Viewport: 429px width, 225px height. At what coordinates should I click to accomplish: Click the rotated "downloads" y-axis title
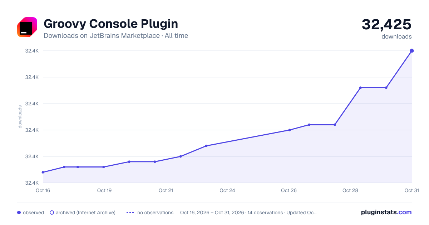coord(20,117)
